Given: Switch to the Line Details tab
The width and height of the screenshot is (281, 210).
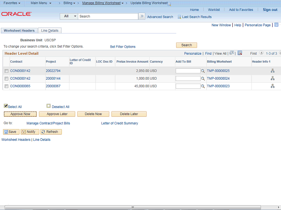Looking at the screenshot, I should pyautogui.click(x=50, y=31).
